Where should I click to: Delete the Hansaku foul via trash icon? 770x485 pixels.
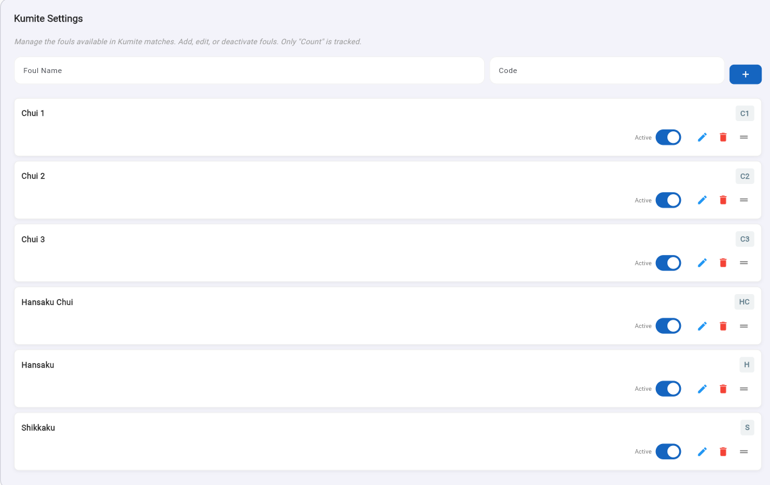(x=723, y=388)
